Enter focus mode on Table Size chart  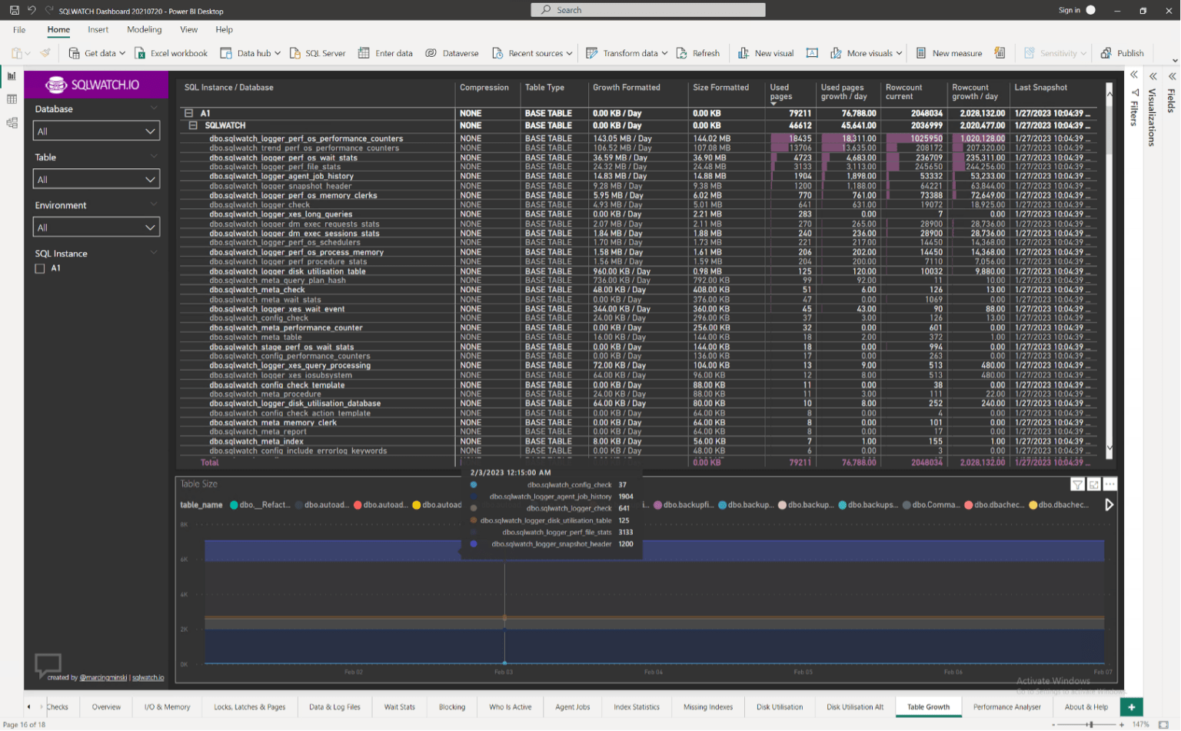tap(1094, 483)
